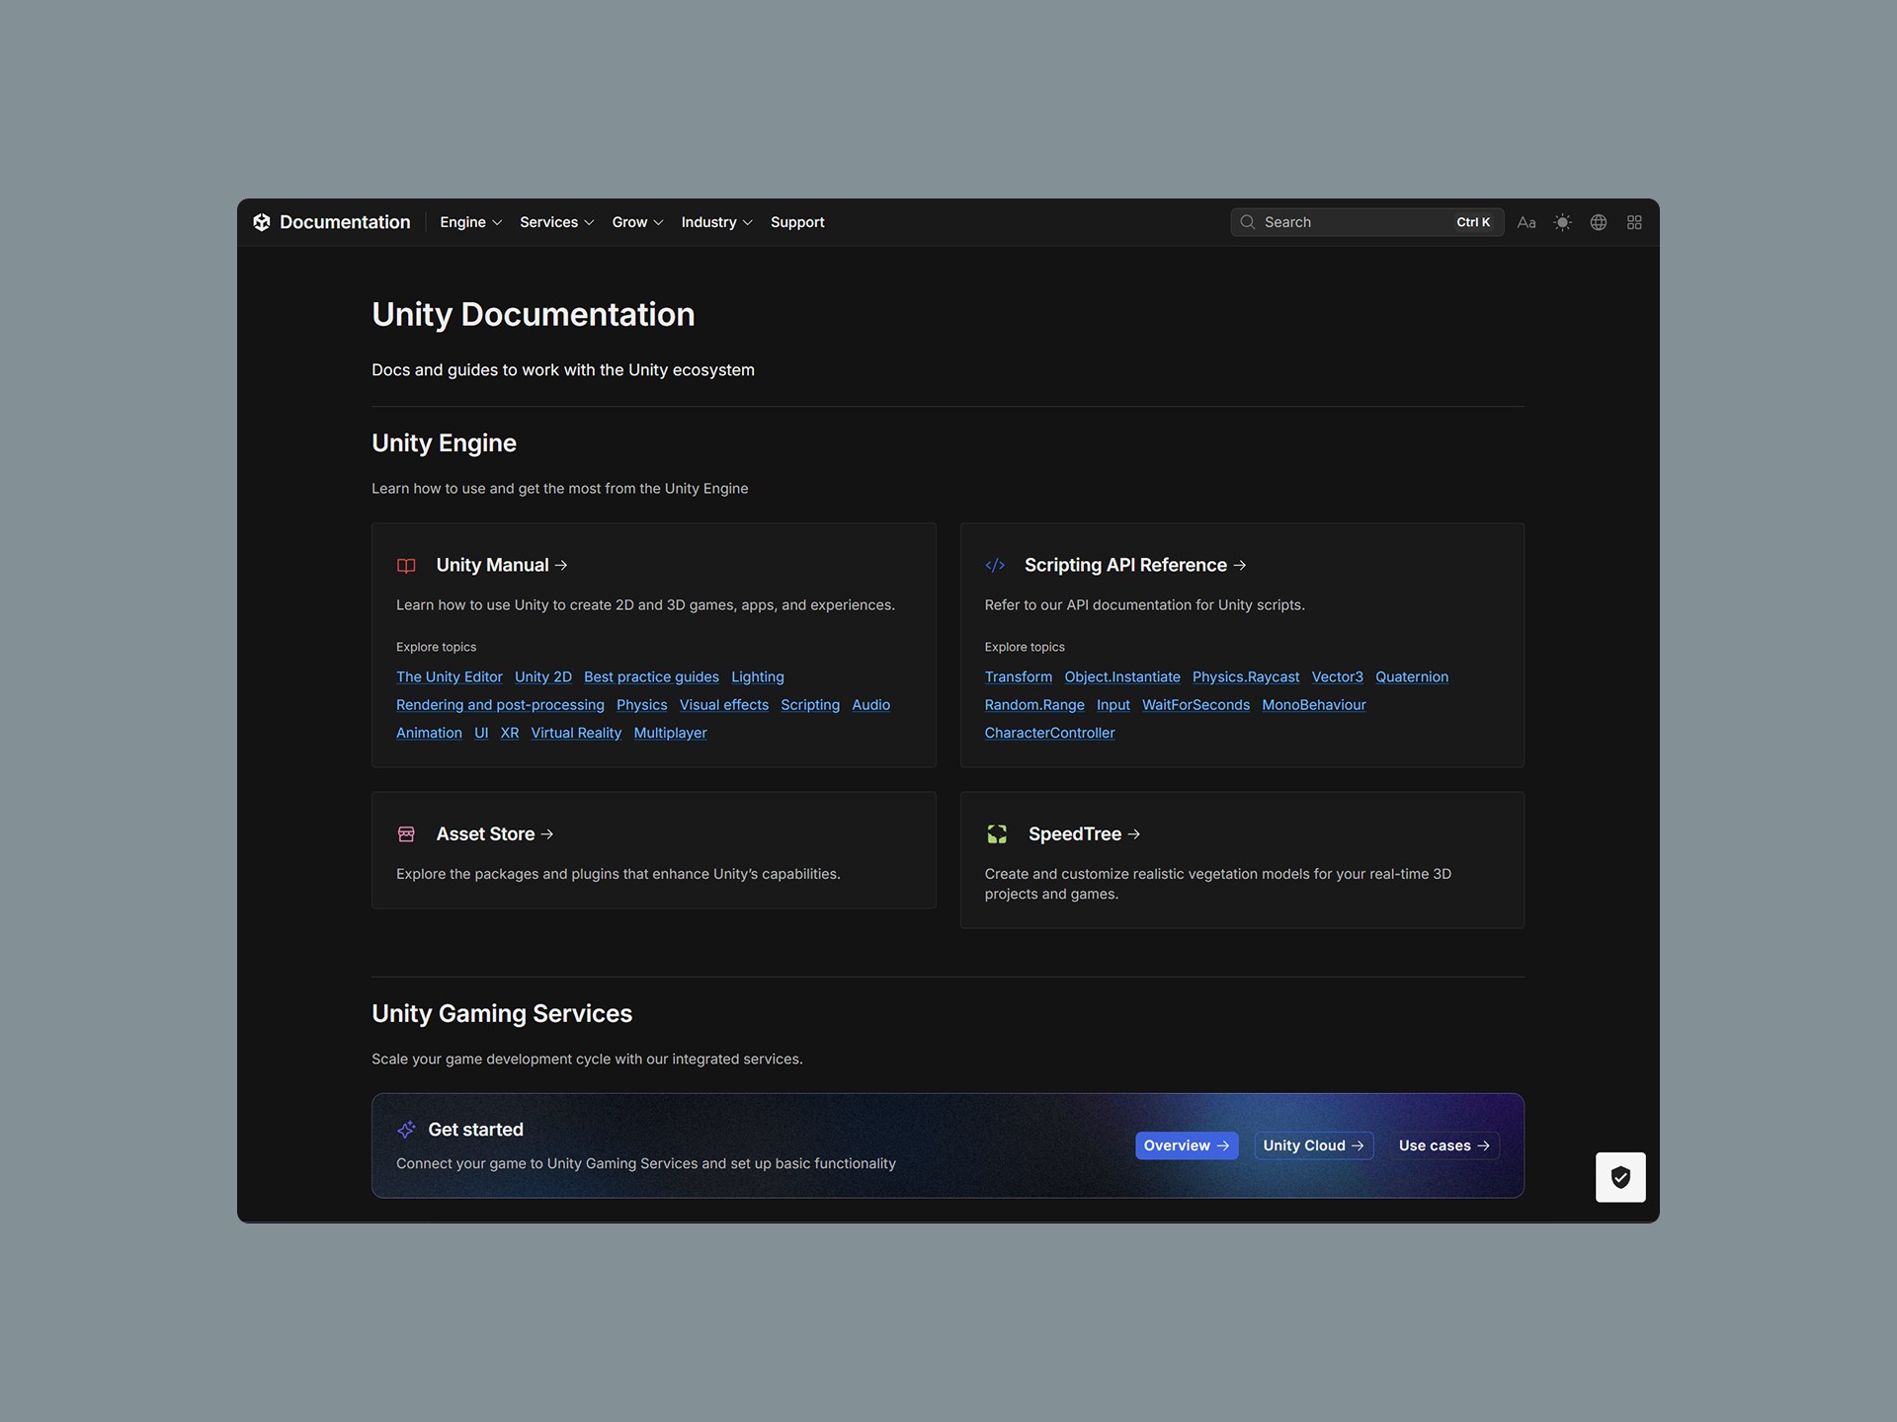This screenshot has height=1422, width=1897.
Task: Expand the Engine dropdown menu
Action: coord(470,222)
